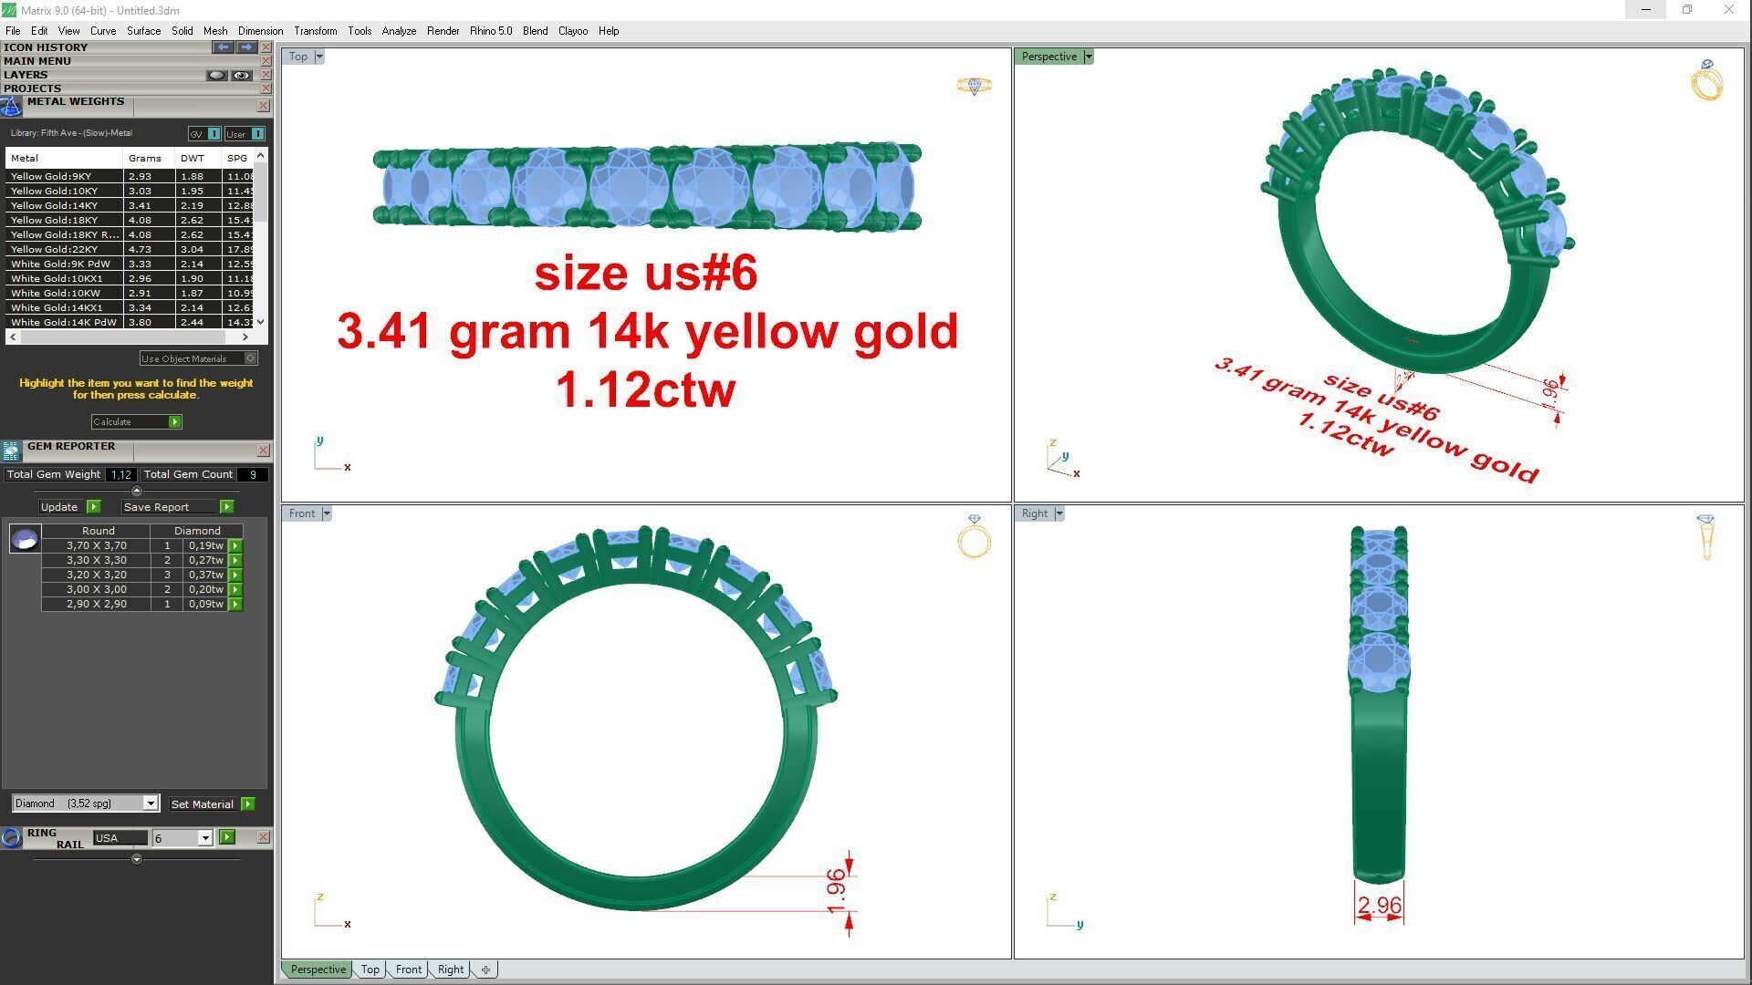Toggle the GV library switch
This screenshot has height=985, width=1752.
(x=204, y=134)
